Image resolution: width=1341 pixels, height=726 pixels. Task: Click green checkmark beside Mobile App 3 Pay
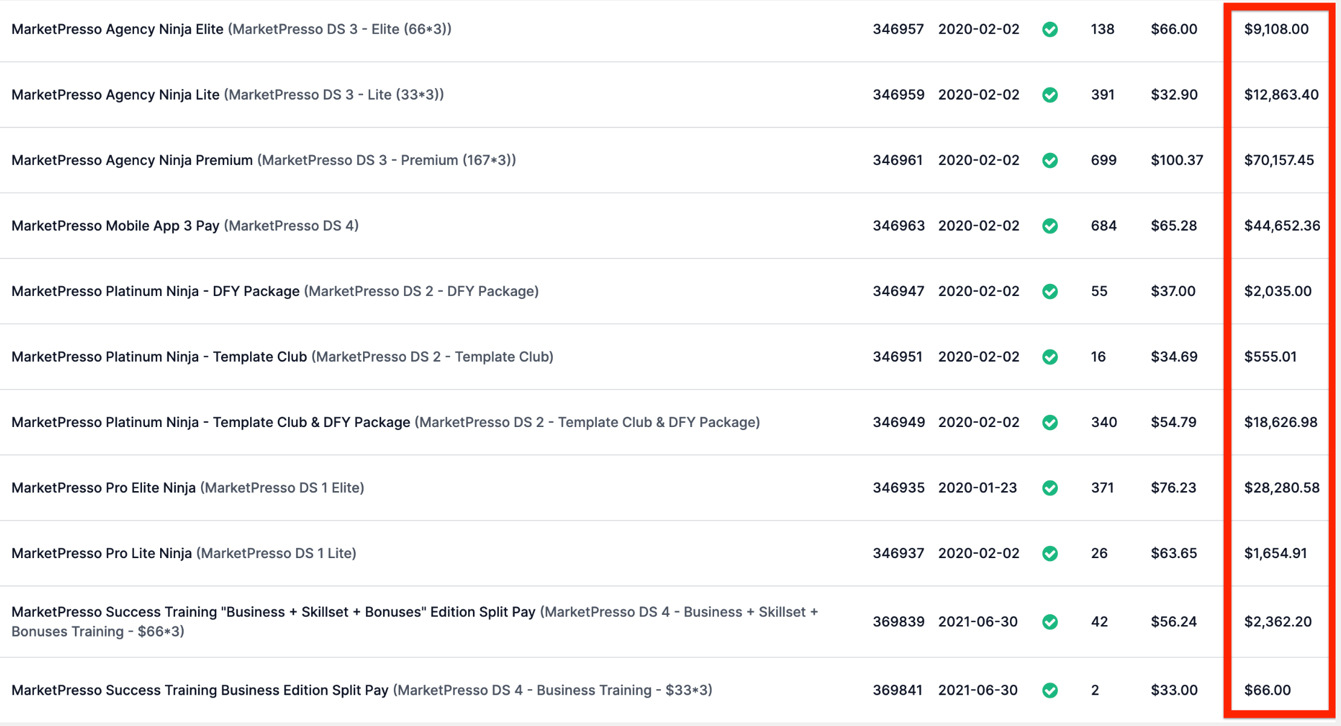click(1050, 226)
